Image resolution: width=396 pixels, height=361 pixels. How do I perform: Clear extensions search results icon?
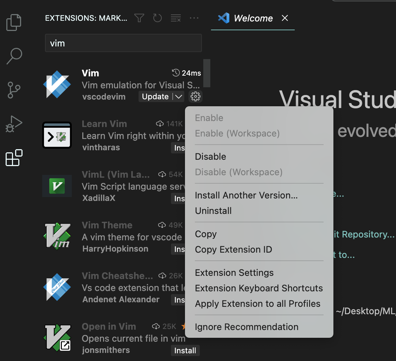(176, 18)
